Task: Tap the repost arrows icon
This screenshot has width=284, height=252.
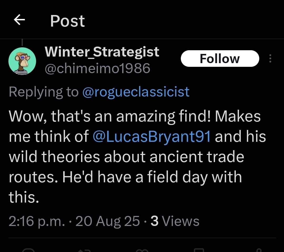Action: (85, 250)
